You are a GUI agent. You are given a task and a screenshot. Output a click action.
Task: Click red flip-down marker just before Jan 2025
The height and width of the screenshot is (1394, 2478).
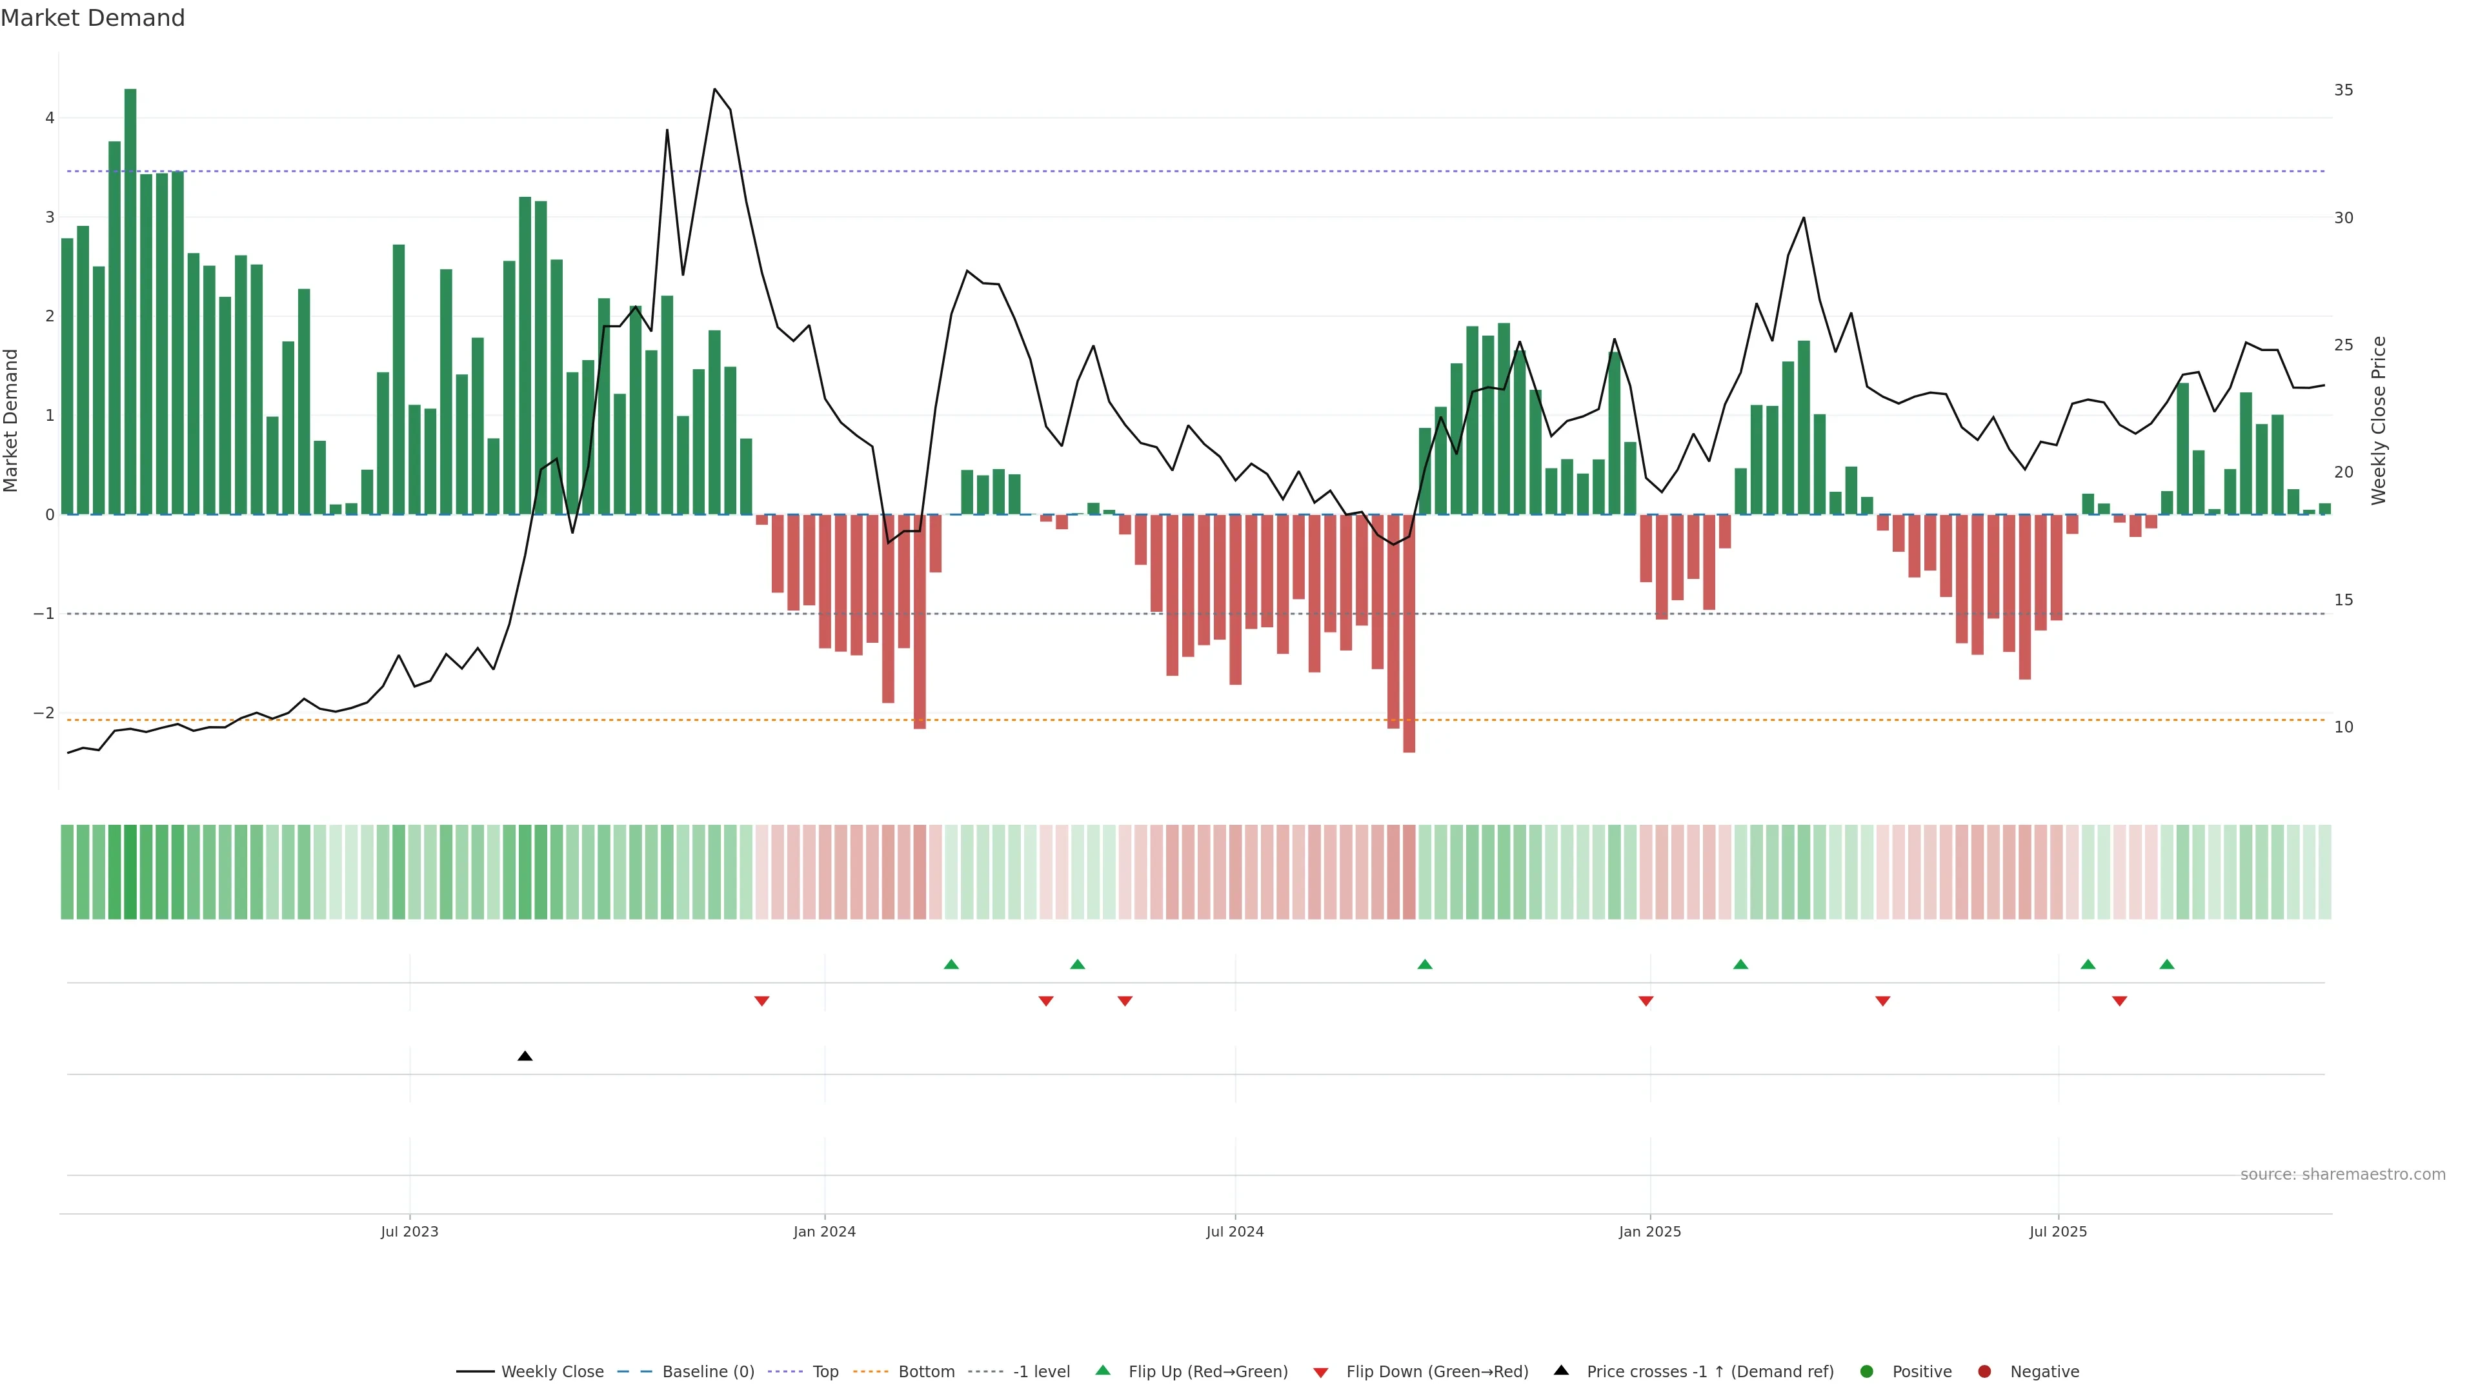(1646, 1002)
